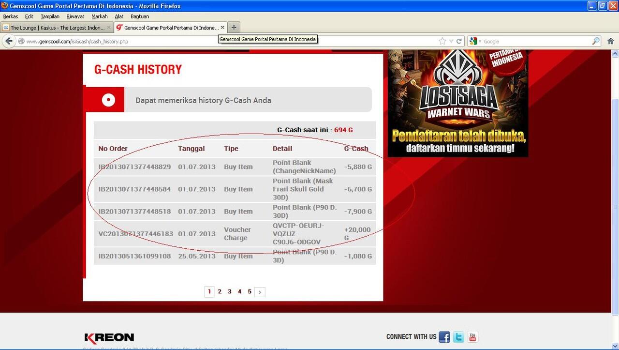
Task: Open the YouTube social icon
Action: (472, 337)
